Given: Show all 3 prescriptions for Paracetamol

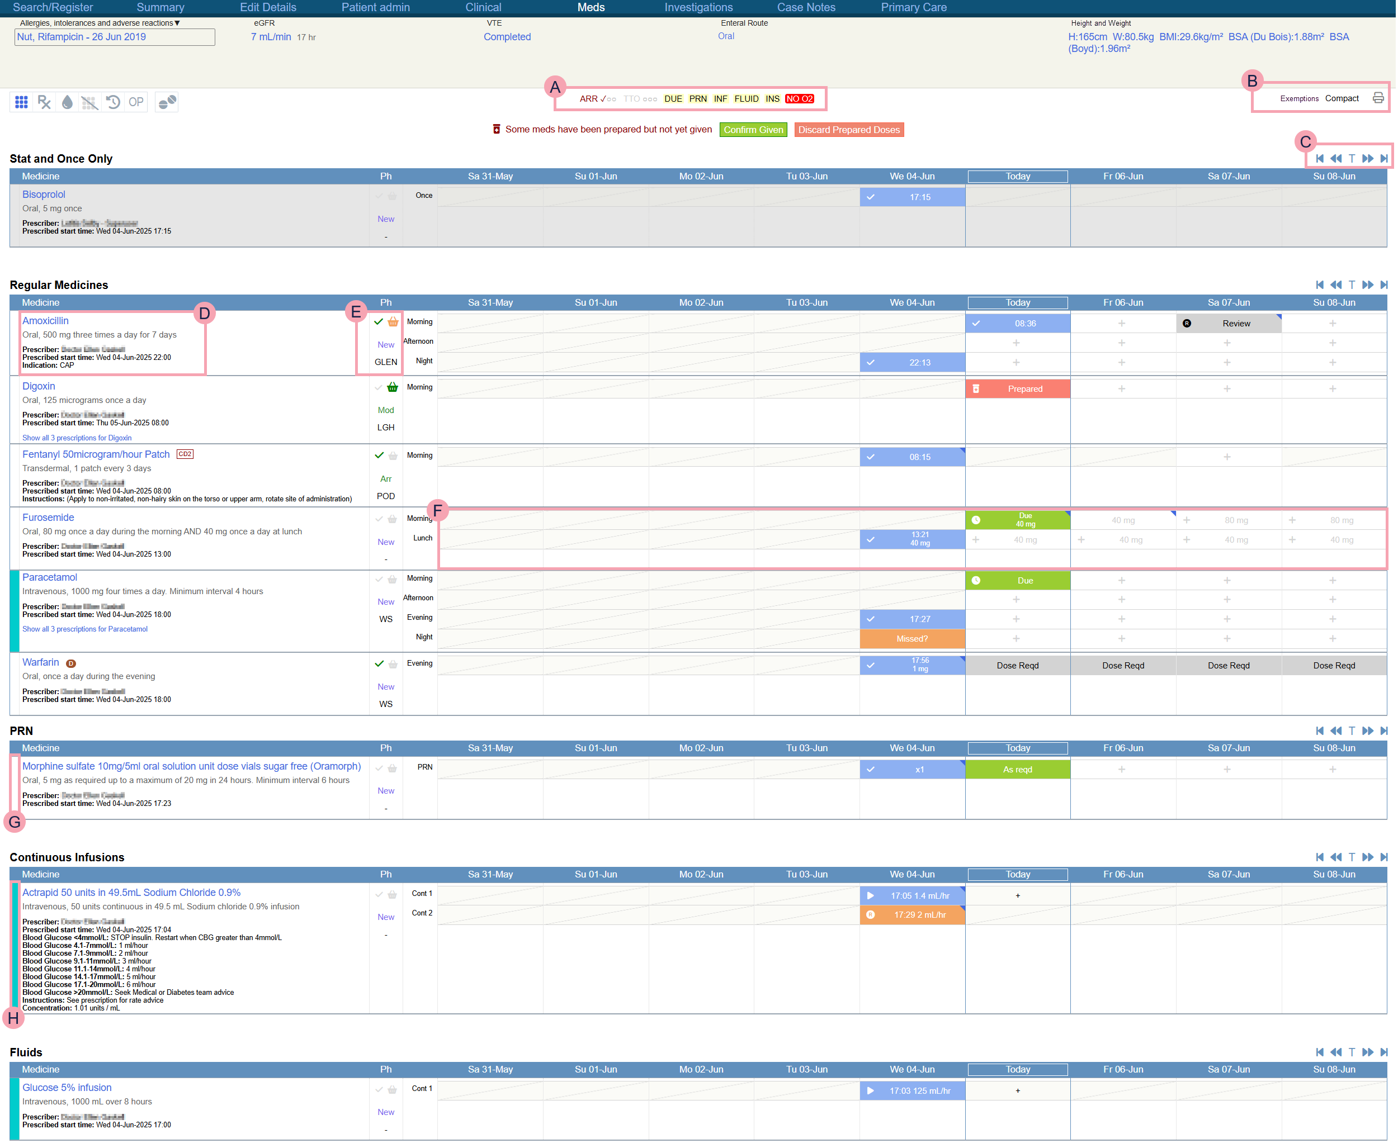Looking at the screenshot, I should (x=84, y=629).
